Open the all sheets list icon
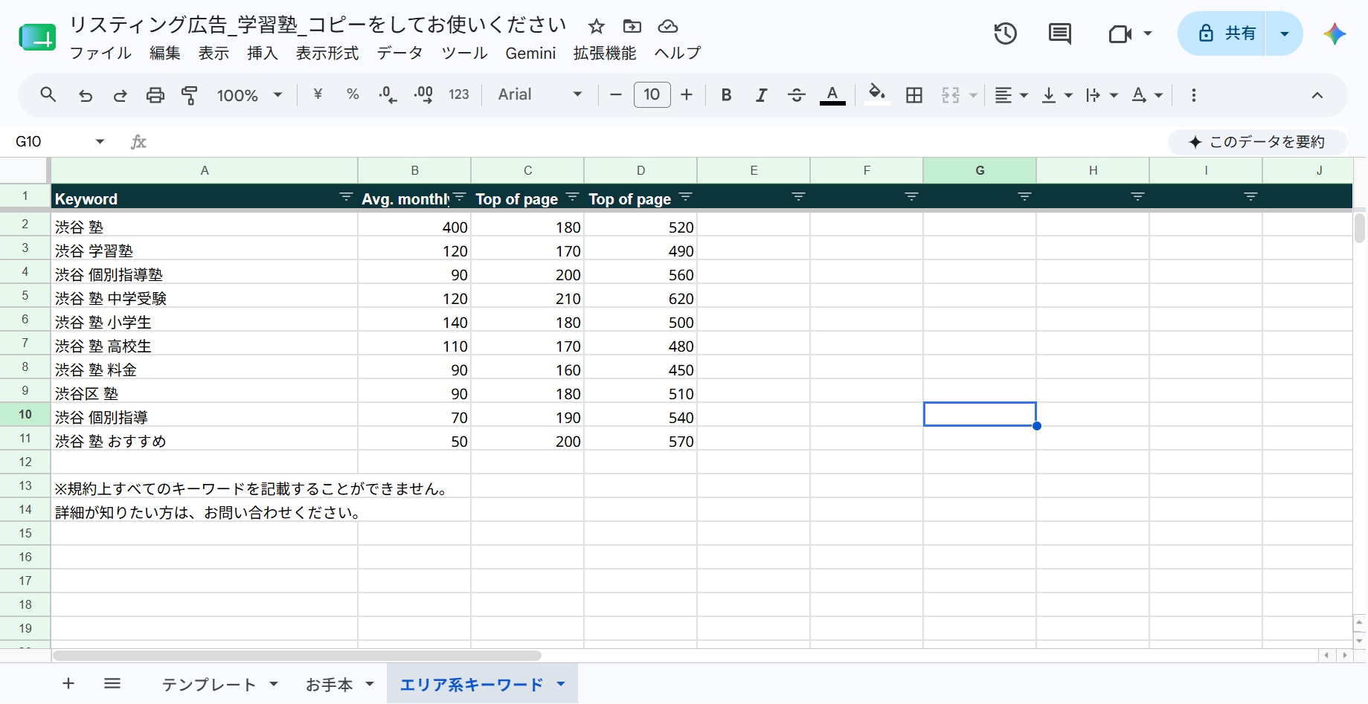Viewport: 1368px width, 704px height. tap(112, 683)
